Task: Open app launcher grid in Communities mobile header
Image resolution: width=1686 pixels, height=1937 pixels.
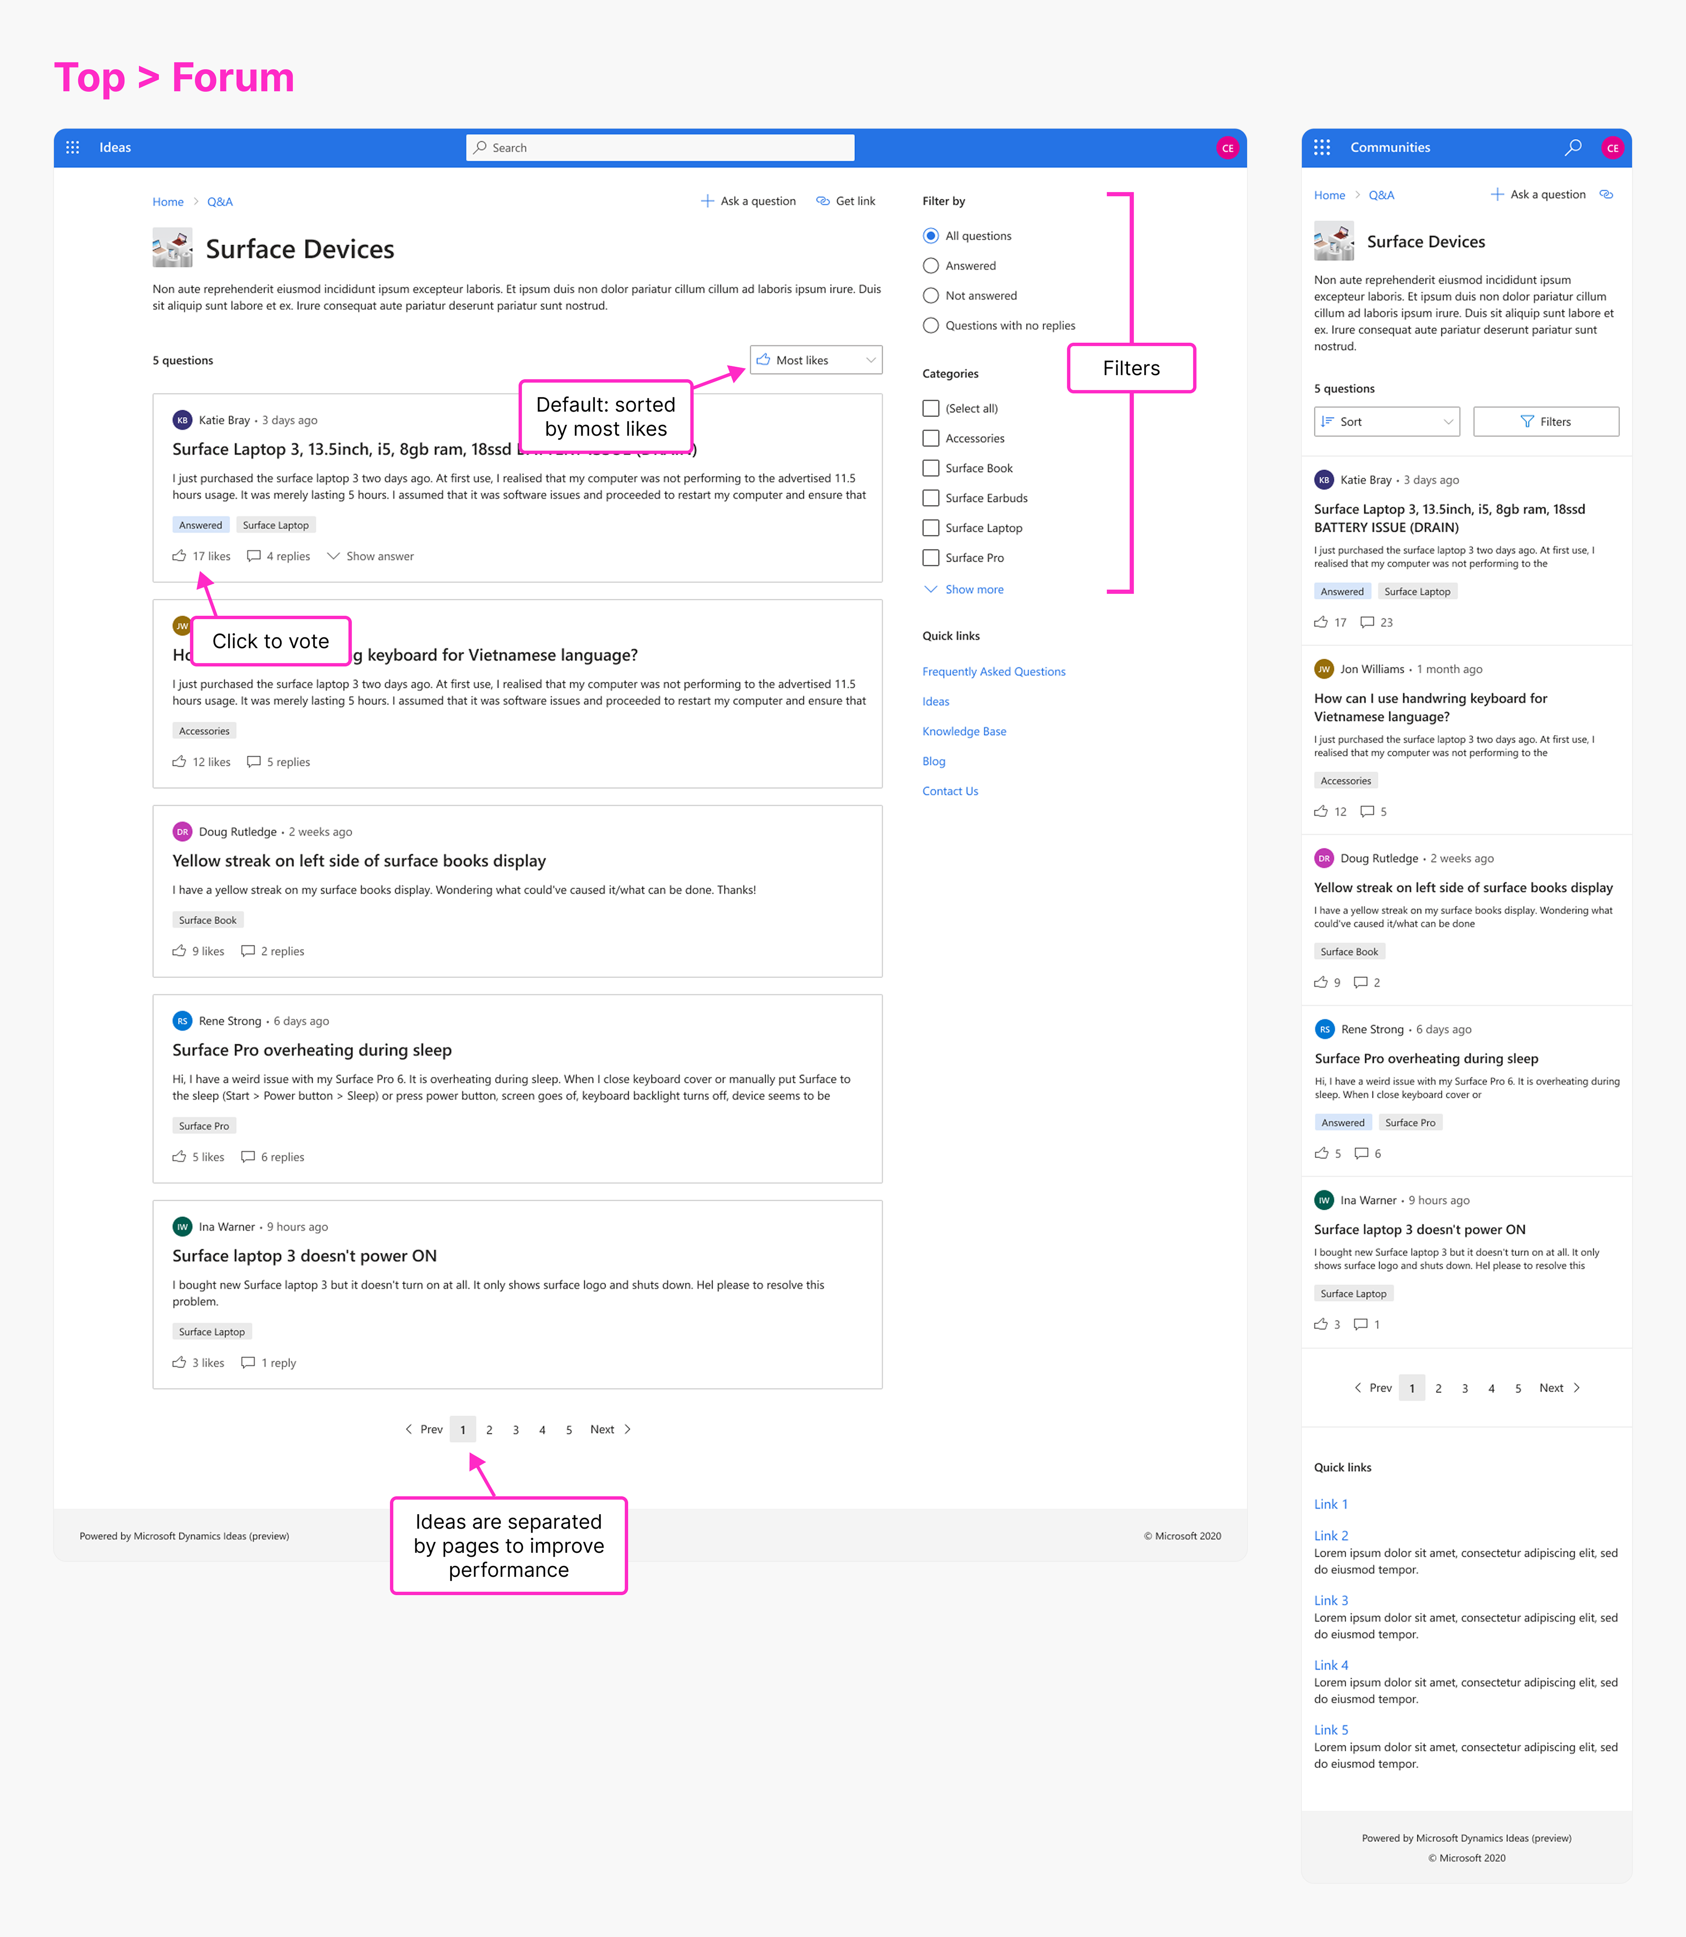Action: (1322, 148)
